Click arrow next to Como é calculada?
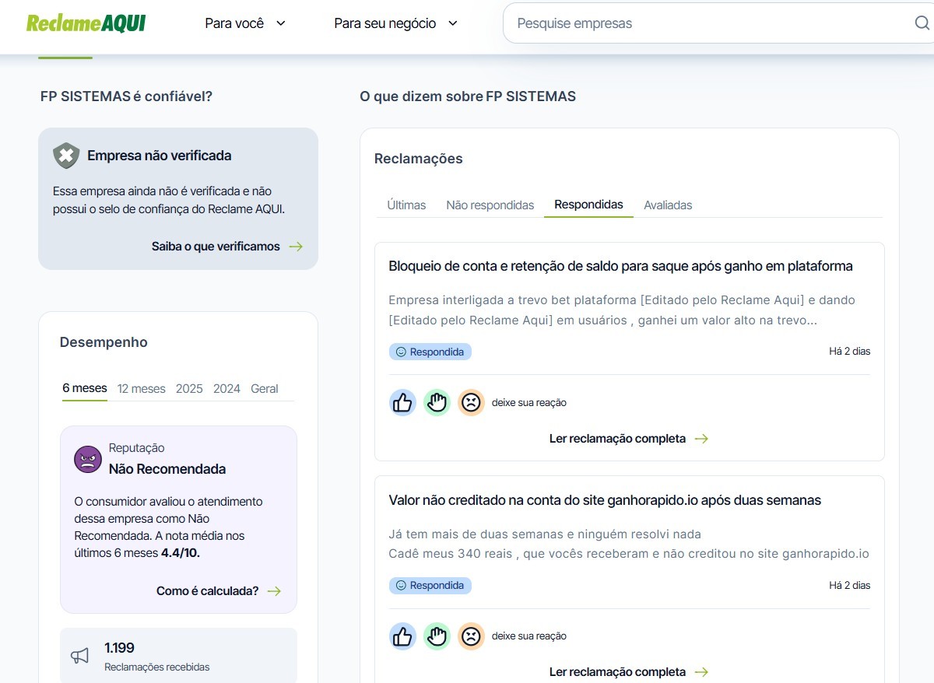Image resolution: width=934 pixels, height=683 pixels. [x=274, y=591]
